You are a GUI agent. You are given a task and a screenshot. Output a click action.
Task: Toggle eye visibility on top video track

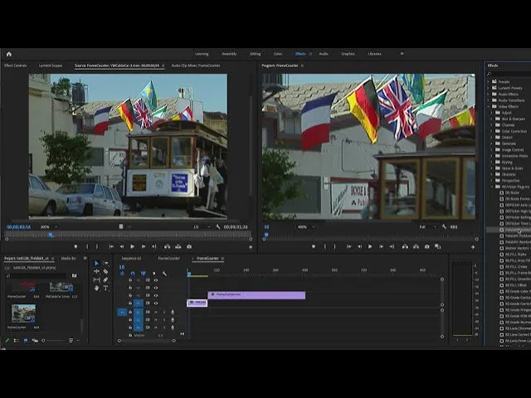point(155,280)
